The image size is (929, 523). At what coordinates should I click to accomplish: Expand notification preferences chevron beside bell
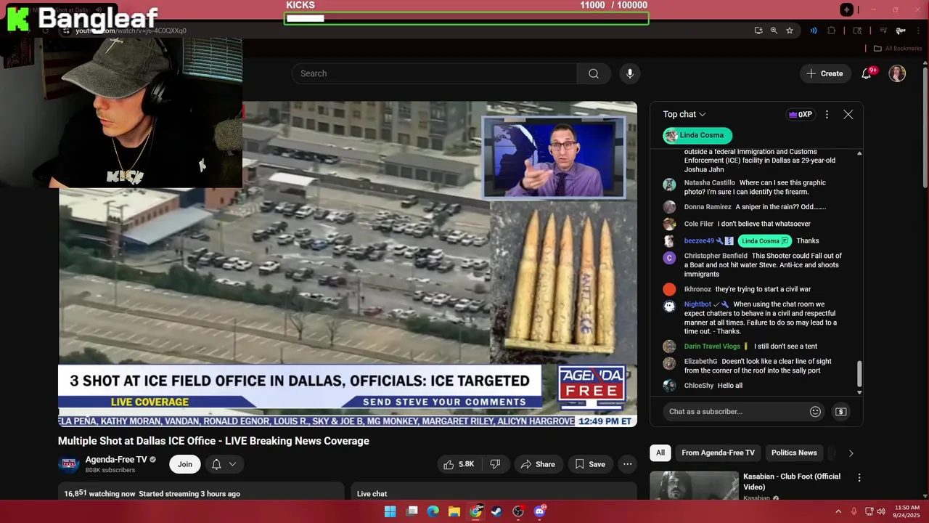pyautogui.click(x=232, y=464)
